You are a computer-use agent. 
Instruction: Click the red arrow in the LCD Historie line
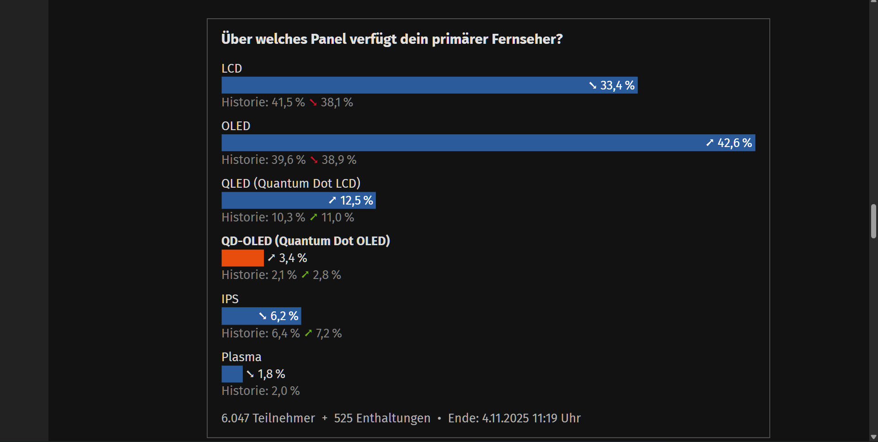pyautogui.click(x=313, y=103)
